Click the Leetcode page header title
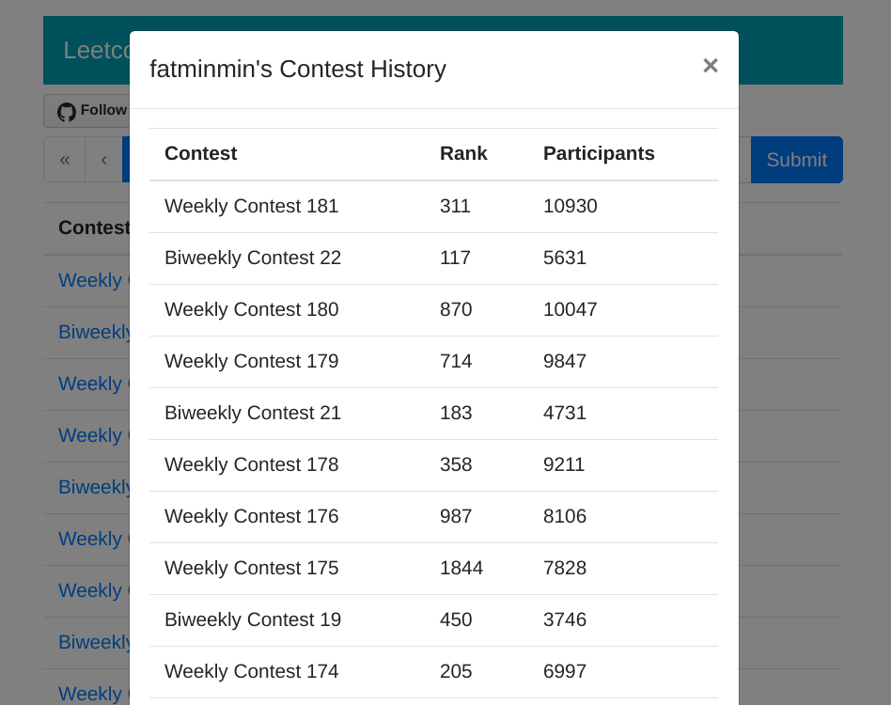This screenshot has height=705, width=891. tap(97, 51)
